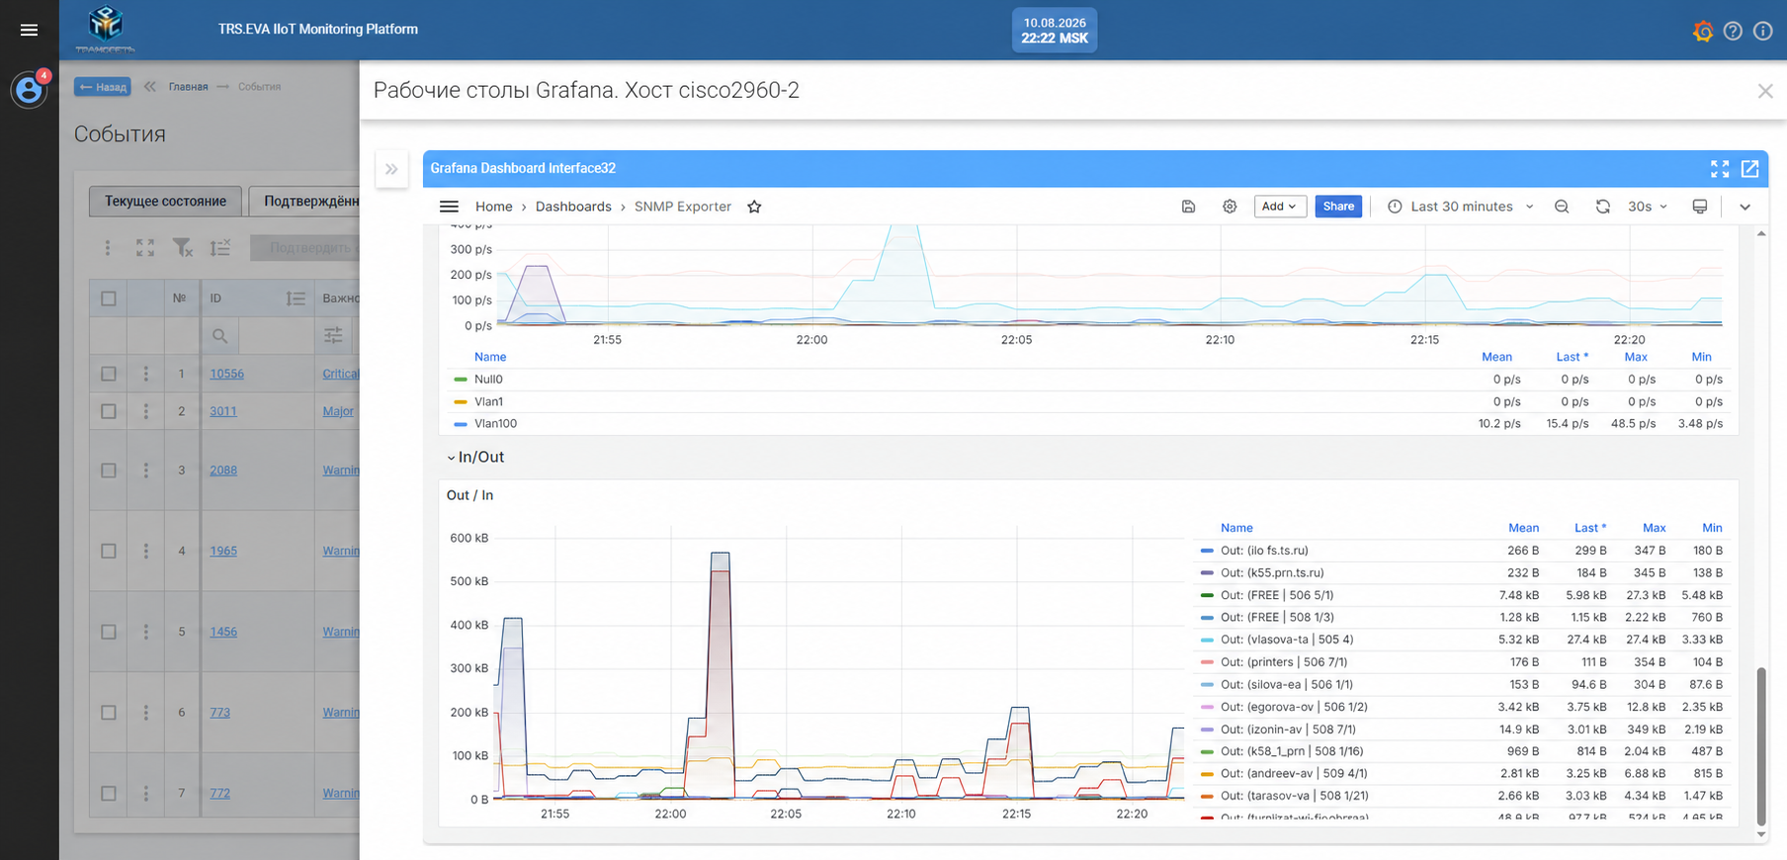Open Grafana dashboard settings gear
Image resolution: width=1787 pixels, height=860 pixels.
pyautogui.click(x=1230, y=207)
